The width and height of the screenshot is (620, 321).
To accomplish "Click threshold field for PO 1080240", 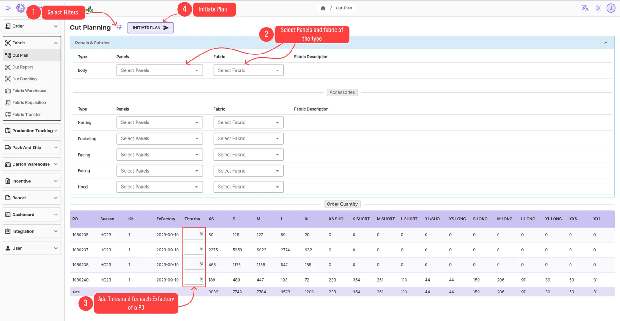I will (x=192, y=280).
